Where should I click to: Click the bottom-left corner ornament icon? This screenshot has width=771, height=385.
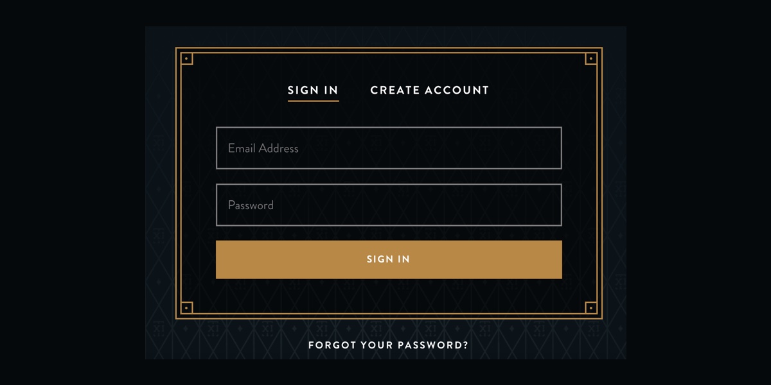coord(186,308)
